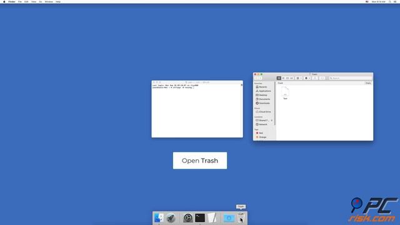Viewport: 400px width, 225px height.
Task: Open TextEdit paper icon in Dock
Action: click(212, 218)
